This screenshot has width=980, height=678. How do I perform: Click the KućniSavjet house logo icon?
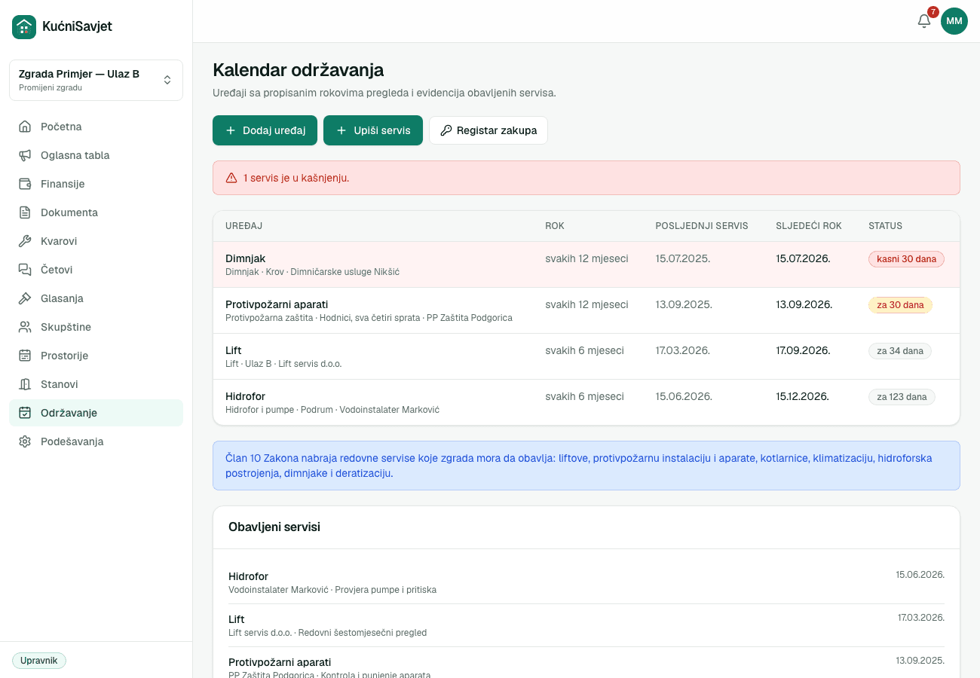pyautogui.click(x=24, y=26)
